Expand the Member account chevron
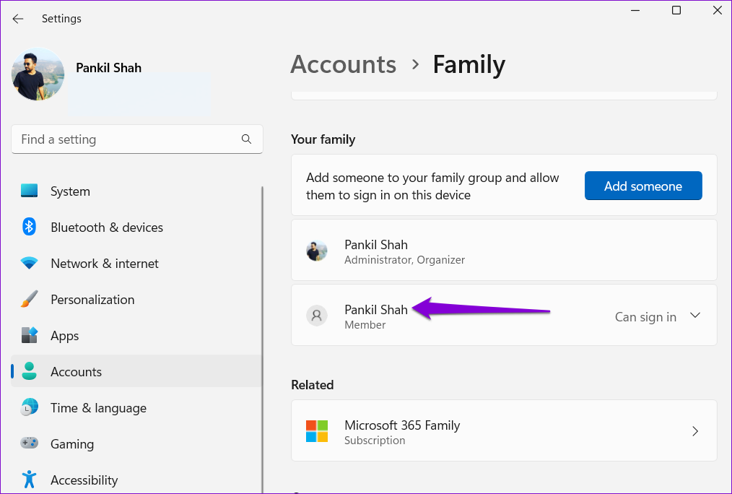Screen dimensions: 732x494 [695, 316]
